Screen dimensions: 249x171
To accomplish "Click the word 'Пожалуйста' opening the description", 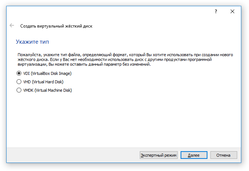I will point(30,55).
